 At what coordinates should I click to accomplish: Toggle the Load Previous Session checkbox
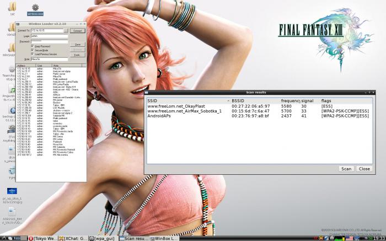pyautogui.click(x=32, y=54)
